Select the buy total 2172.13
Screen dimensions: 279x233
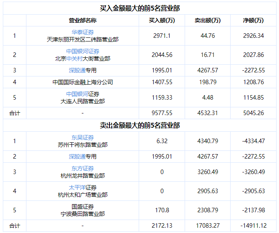coord(162,226)
